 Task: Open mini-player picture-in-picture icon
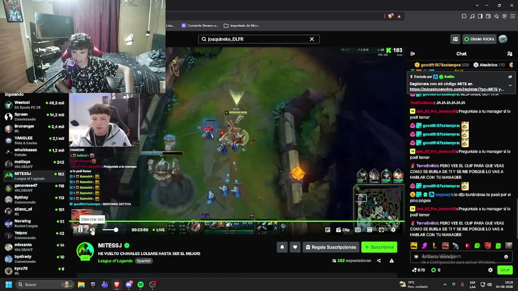[328, 230]
